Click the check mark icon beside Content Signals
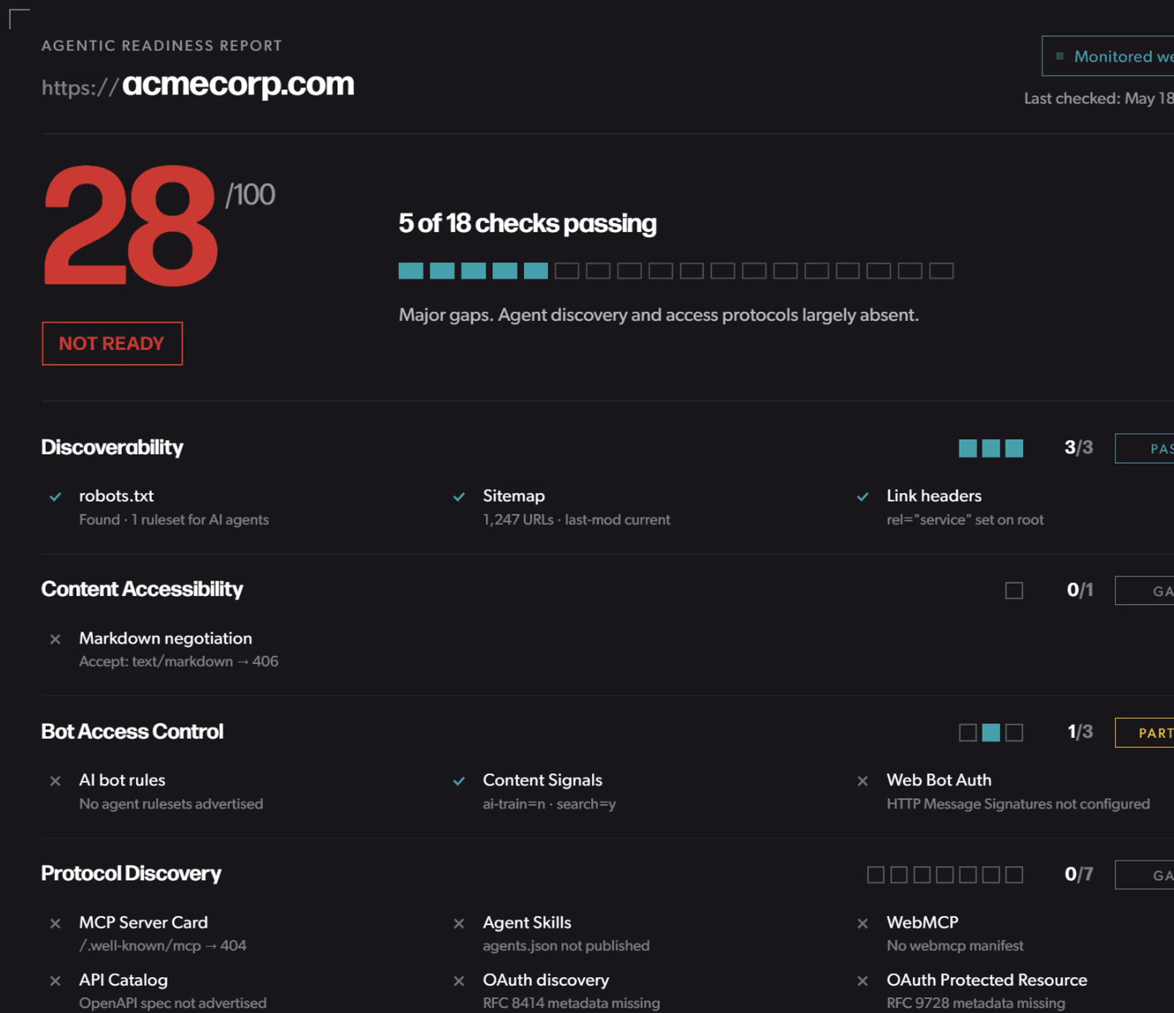This screenshot has width=1174, height=1013. (459, 781)
